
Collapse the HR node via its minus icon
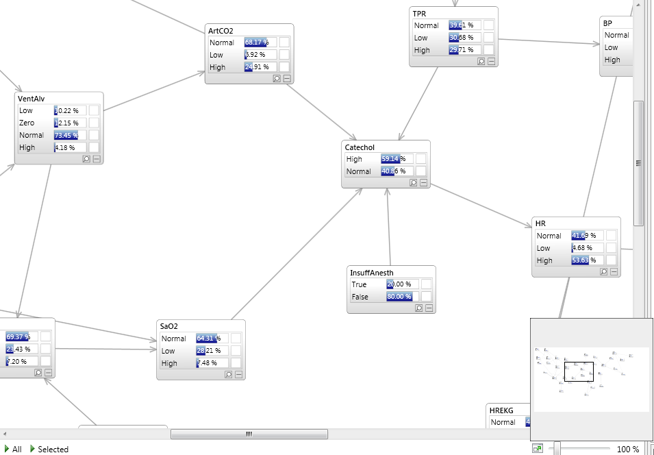(614, 271)
